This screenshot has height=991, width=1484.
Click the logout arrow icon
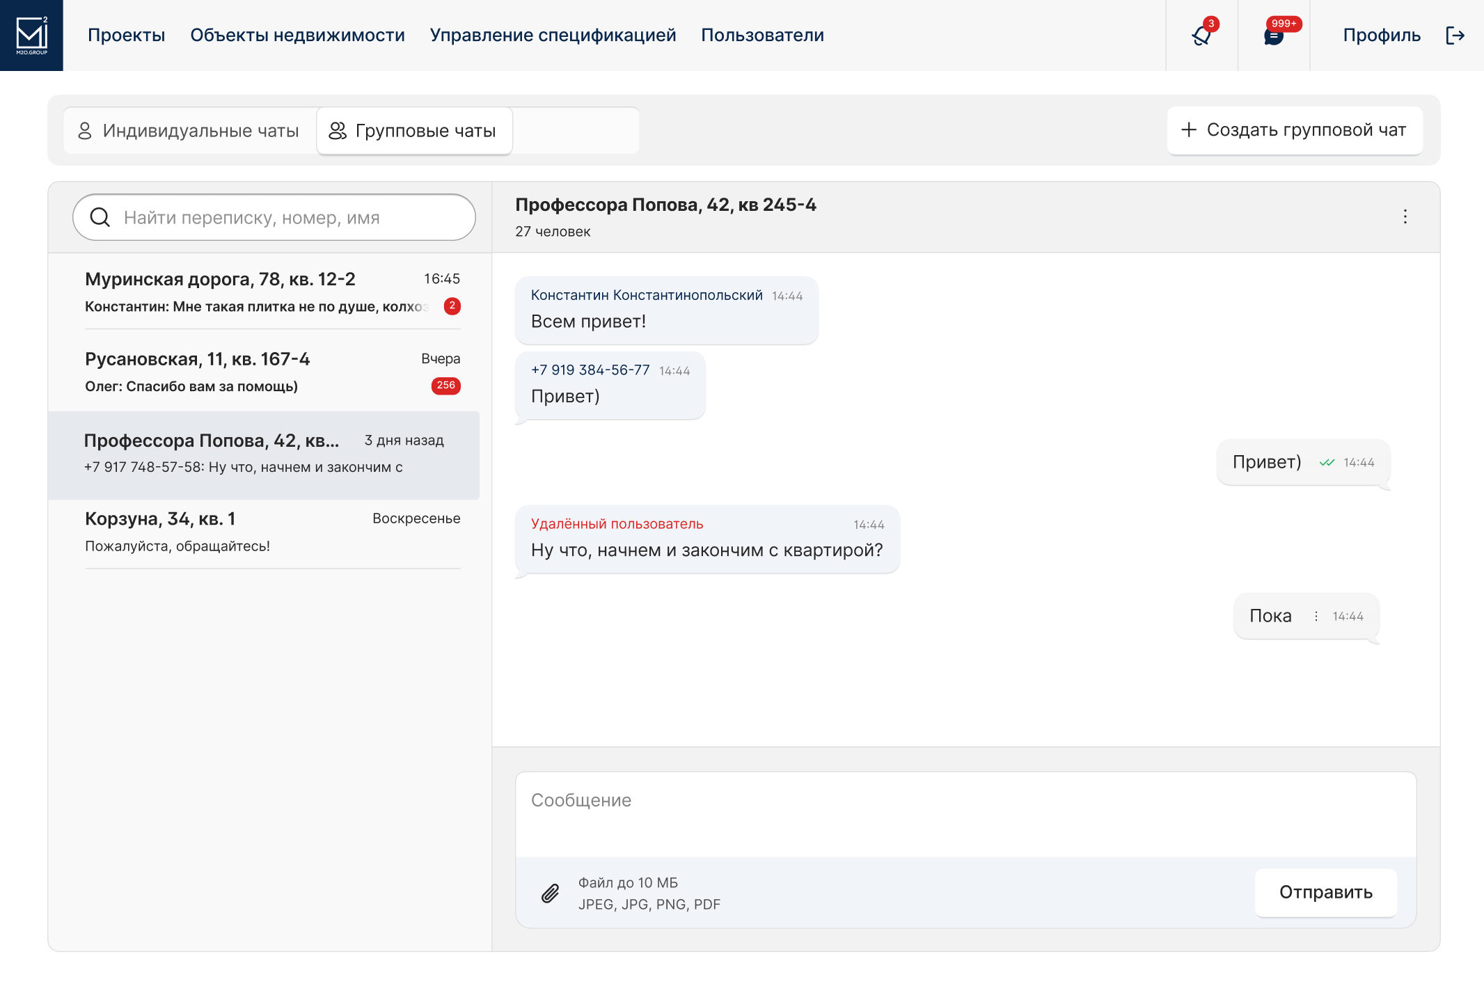1455,35
